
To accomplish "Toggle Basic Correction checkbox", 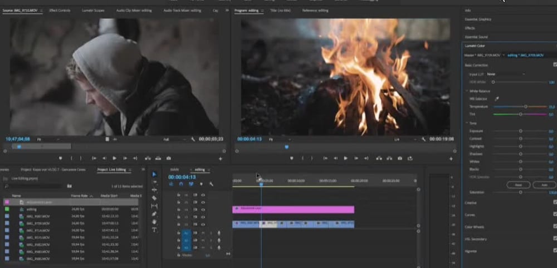I will (555, 64).
